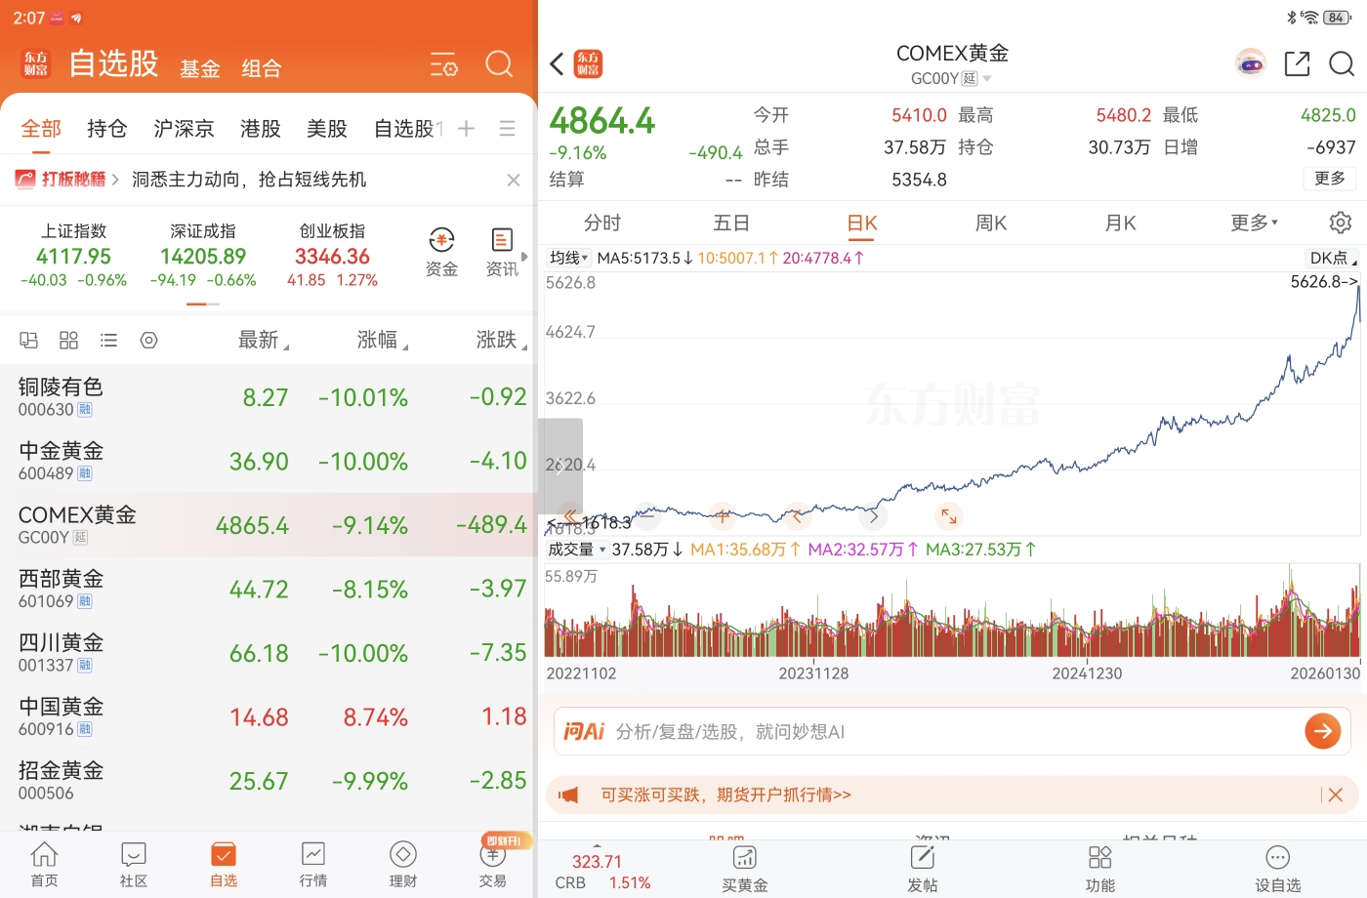View 创业板指 index card
Viewport: 1367px width, 898px height.
pos(332,256)
